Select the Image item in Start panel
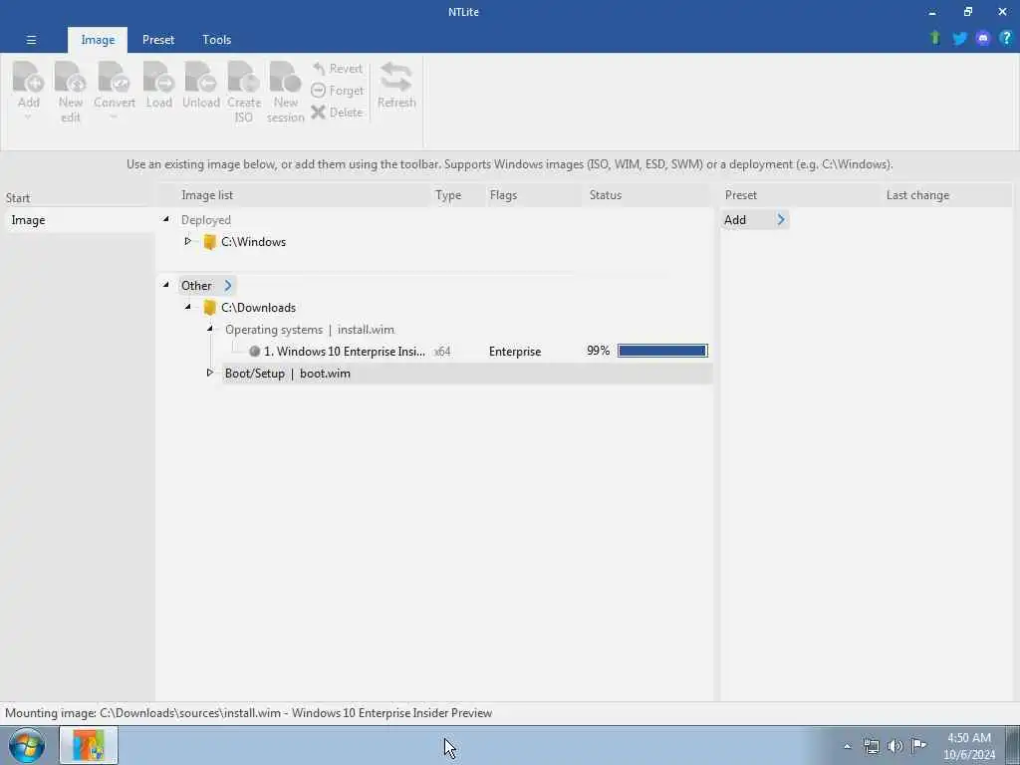Screen dimensions: 1020x765 [x=78, y=220]
